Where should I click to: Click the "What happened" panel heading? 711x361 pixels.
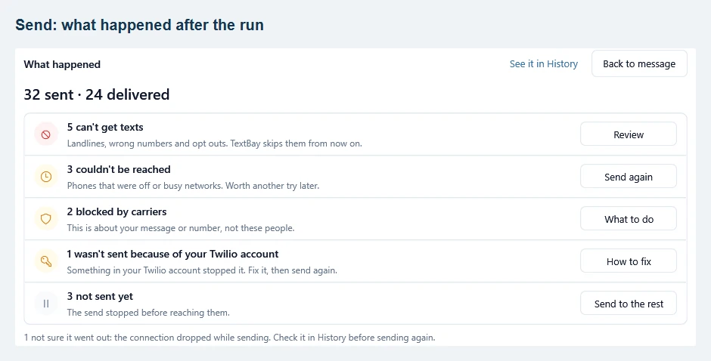(x=62, y=64)
